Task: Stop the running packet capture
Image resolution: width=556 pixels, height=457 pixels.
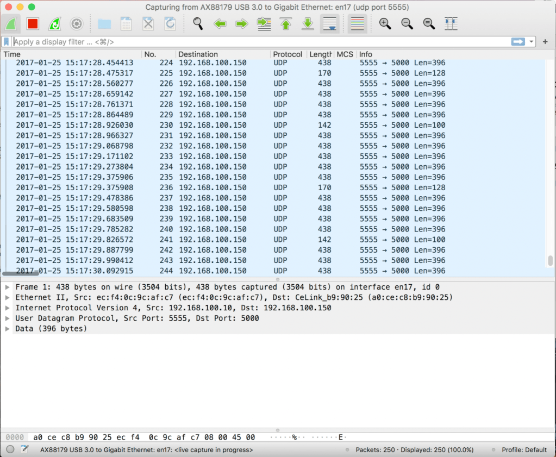Action: (33, 24)
